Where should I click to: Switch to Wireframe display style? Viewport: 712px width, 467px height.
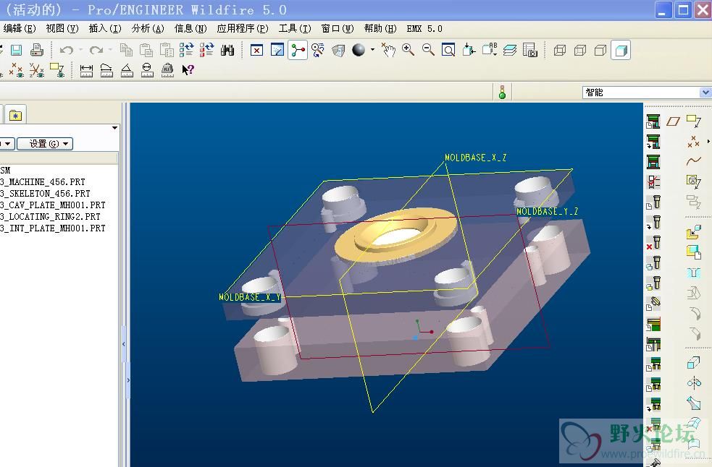[559, 50]
